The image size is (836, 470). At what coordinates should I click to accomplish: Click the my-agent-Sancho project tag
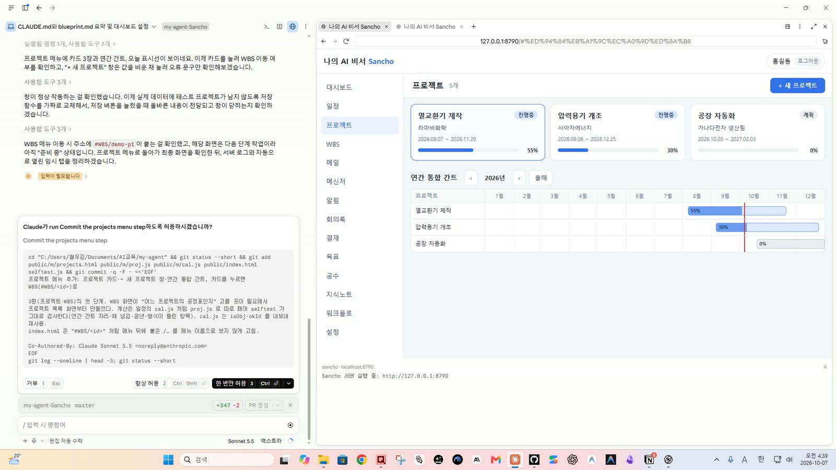(185, 27)
